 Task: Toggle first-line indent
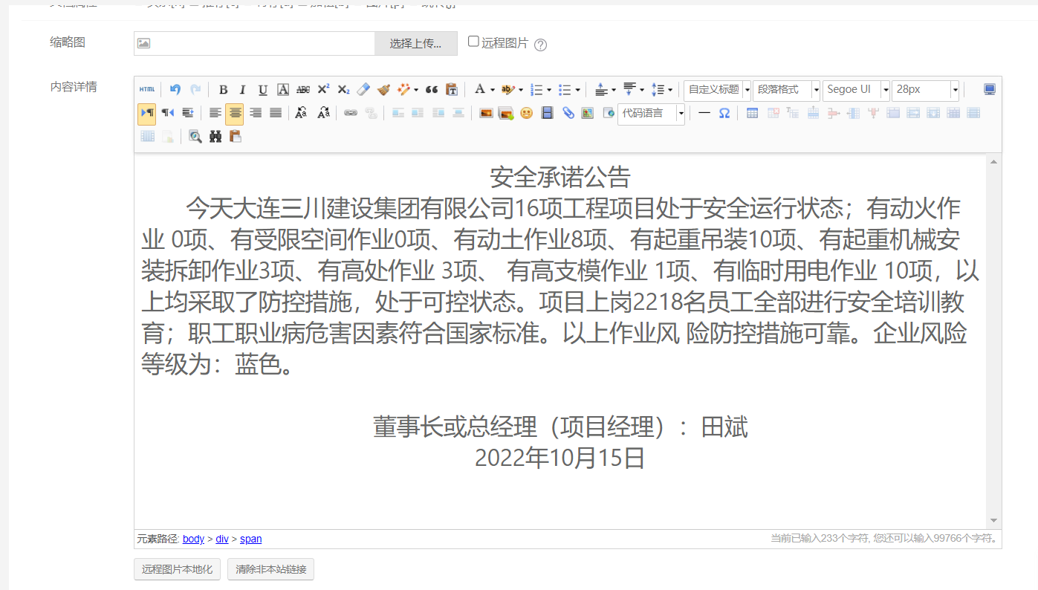[x=188, y=113]
